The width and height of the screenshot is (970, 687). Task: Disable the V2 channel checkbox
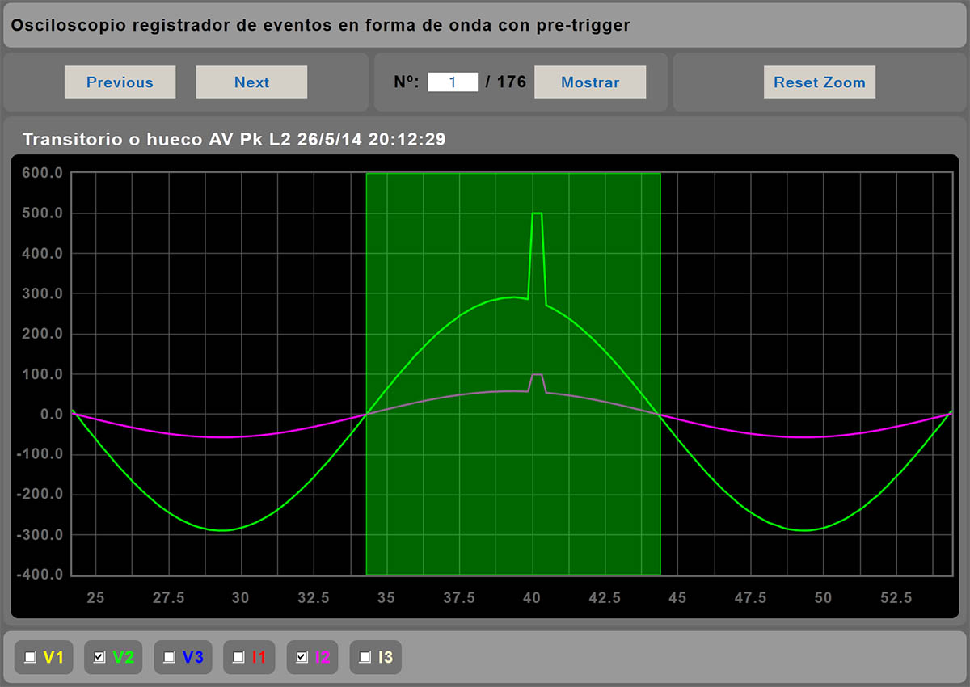coord(99,657)
